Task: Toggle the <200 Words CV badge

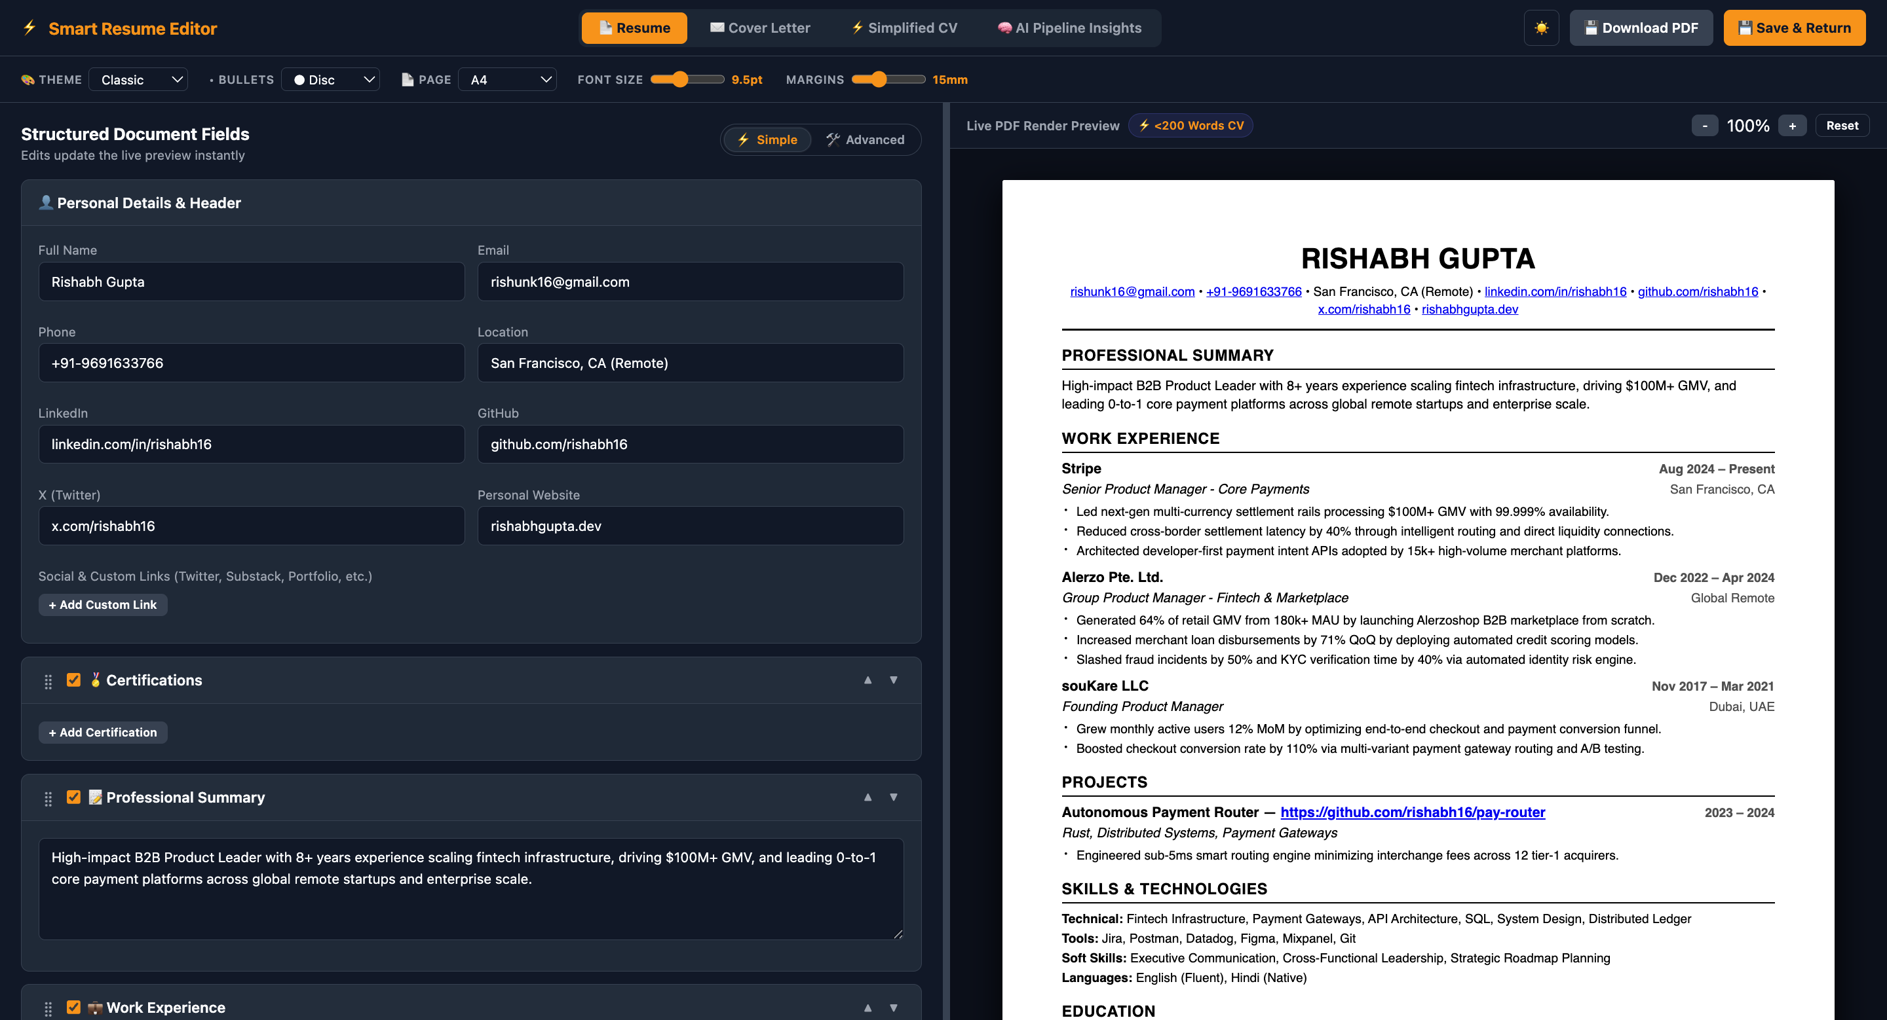Action: pyautogui.click(x=1191, y=126)
